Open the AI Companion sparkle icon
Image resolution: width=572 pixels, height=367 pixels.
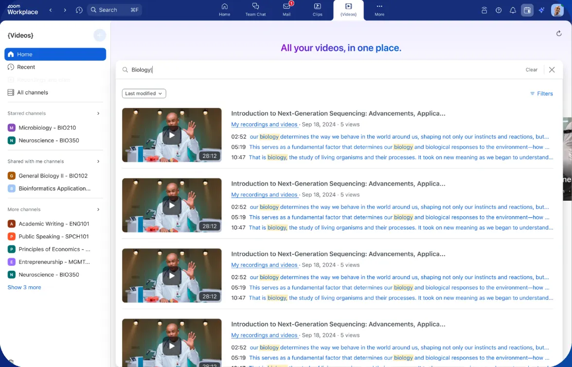541,10
